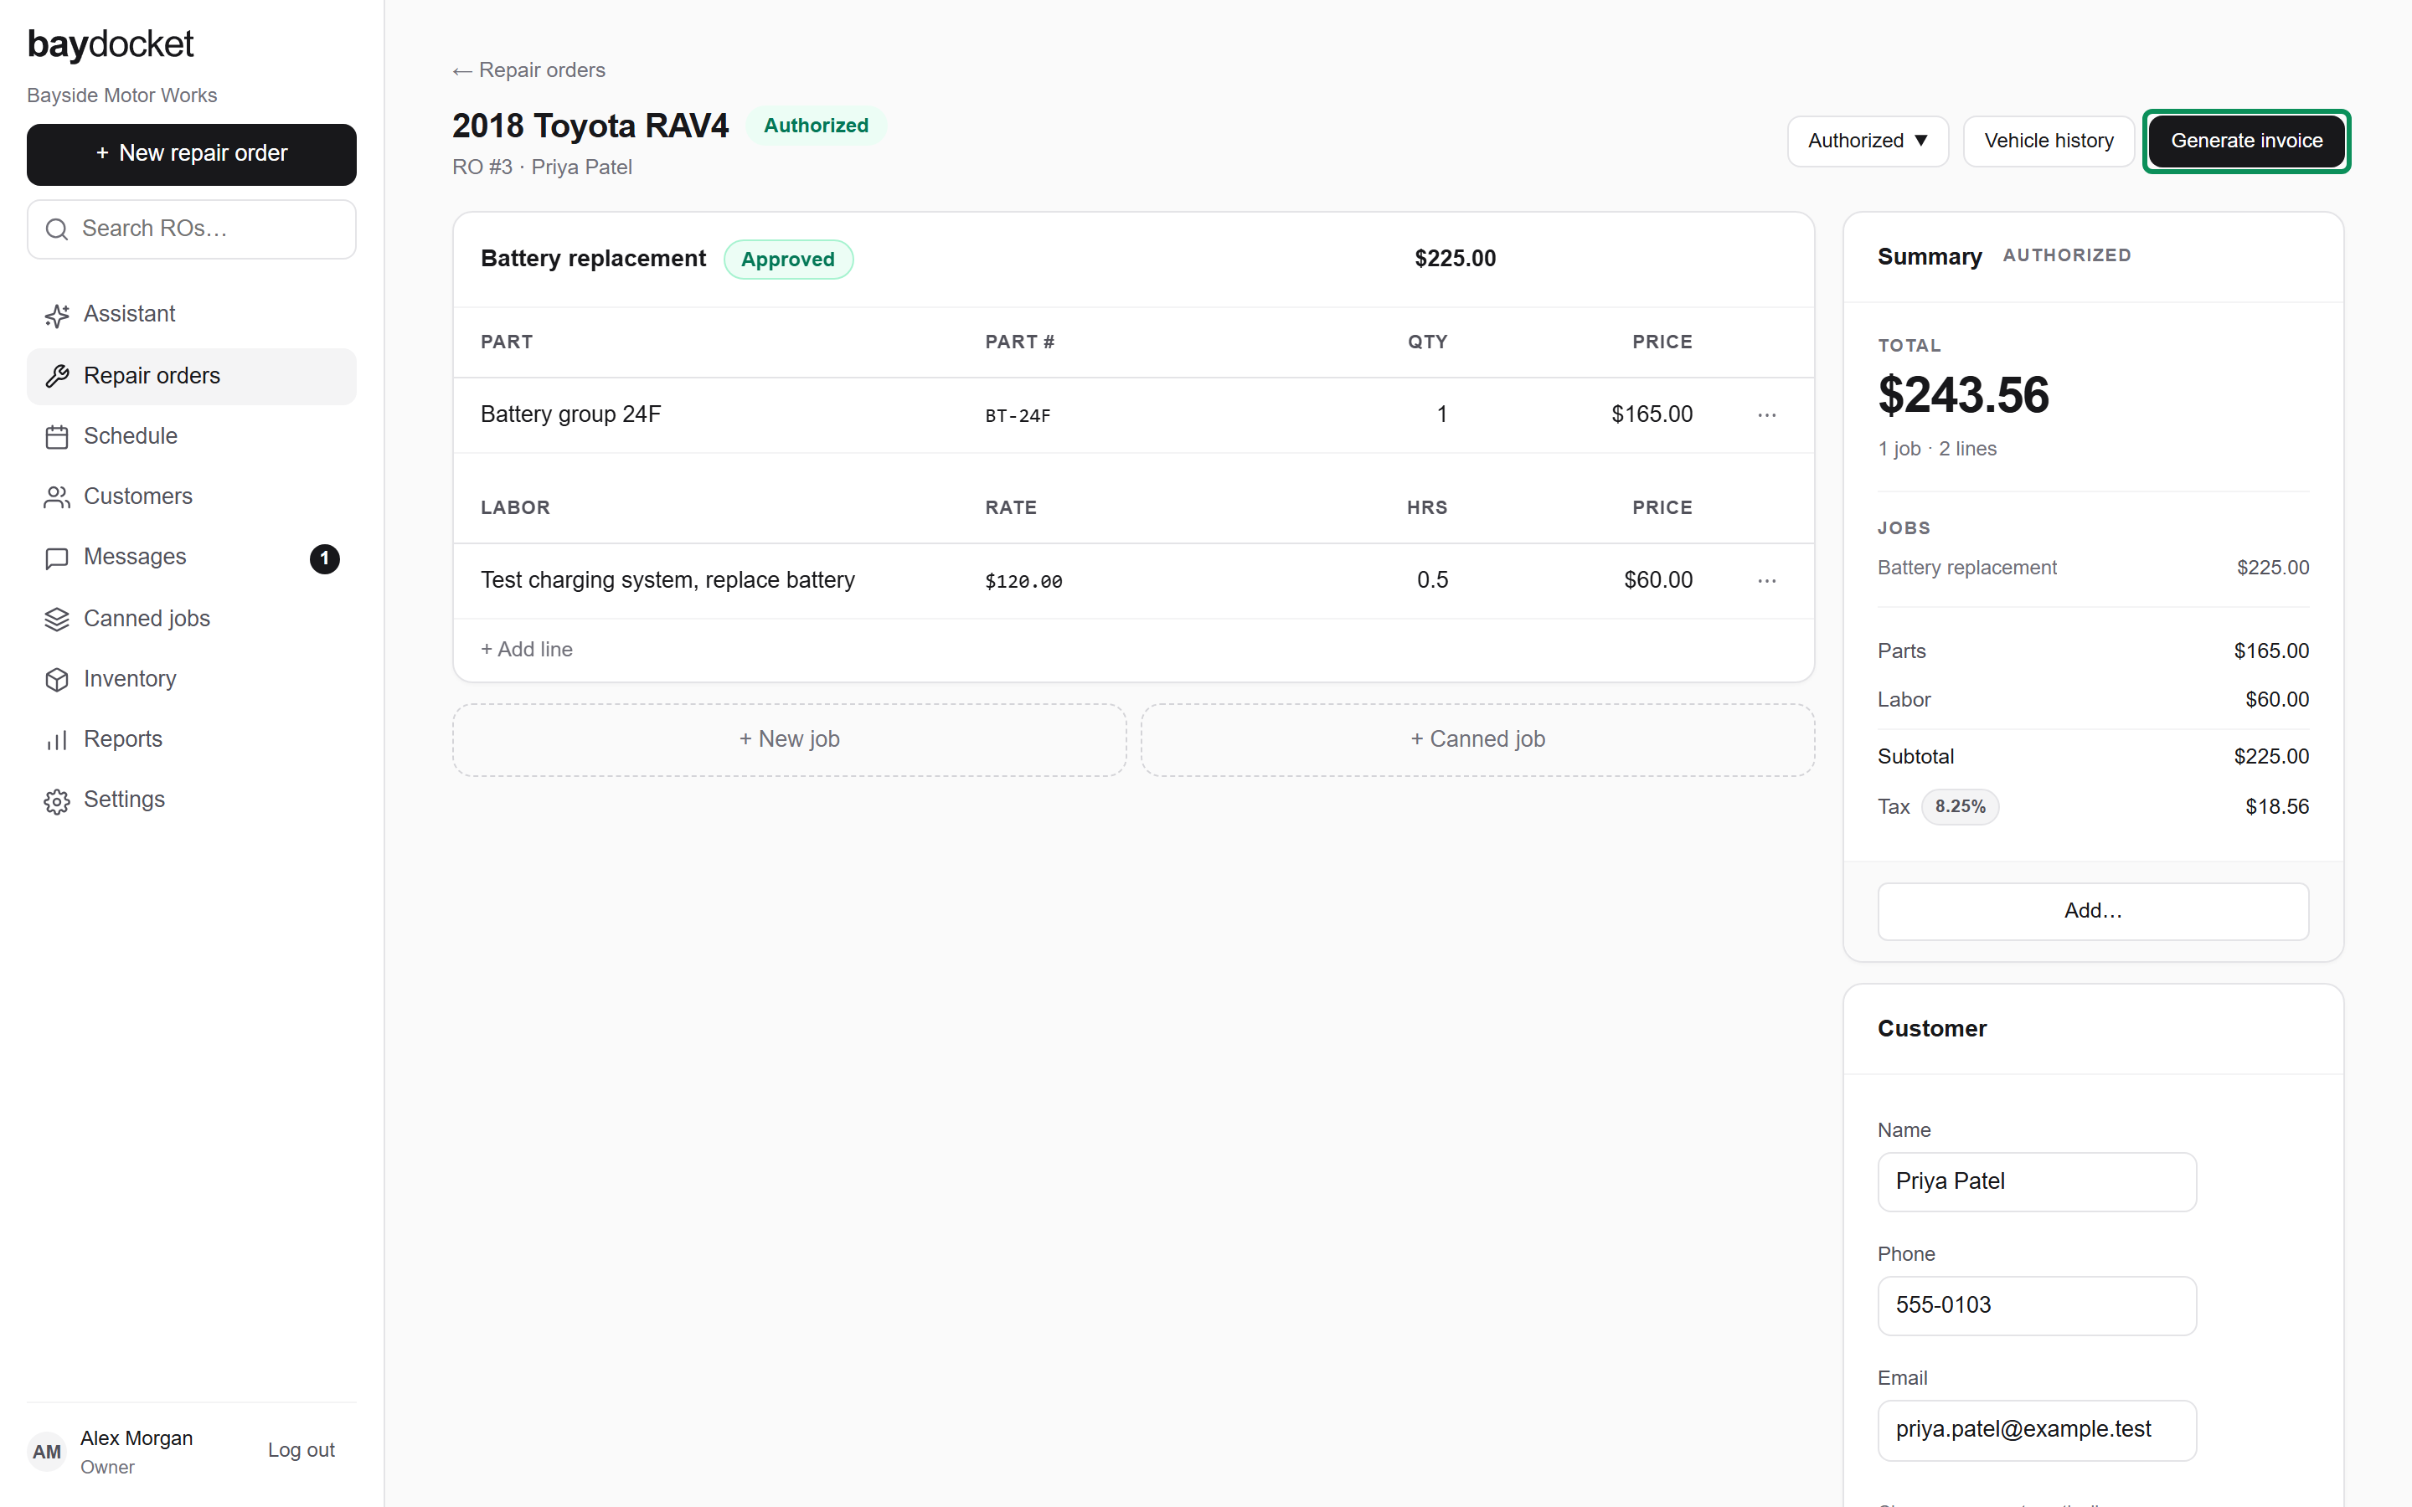Screen dimensions: 2412x1507
Task: Open Settings page
Action: coord(191,800)
